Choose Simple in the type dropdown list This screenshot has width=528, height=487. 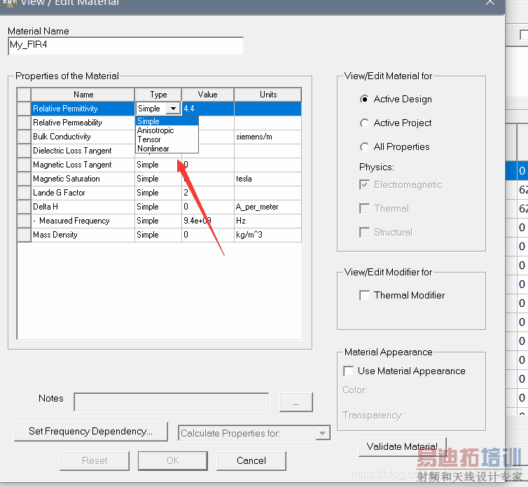click(167, 121)
